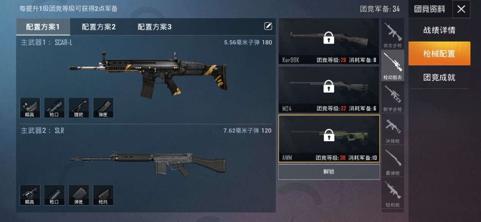The width and height of the screenshot is (481, 222).
Task: Select the light machine gun (轻机枪) category
Action: (x=393, y=194)
